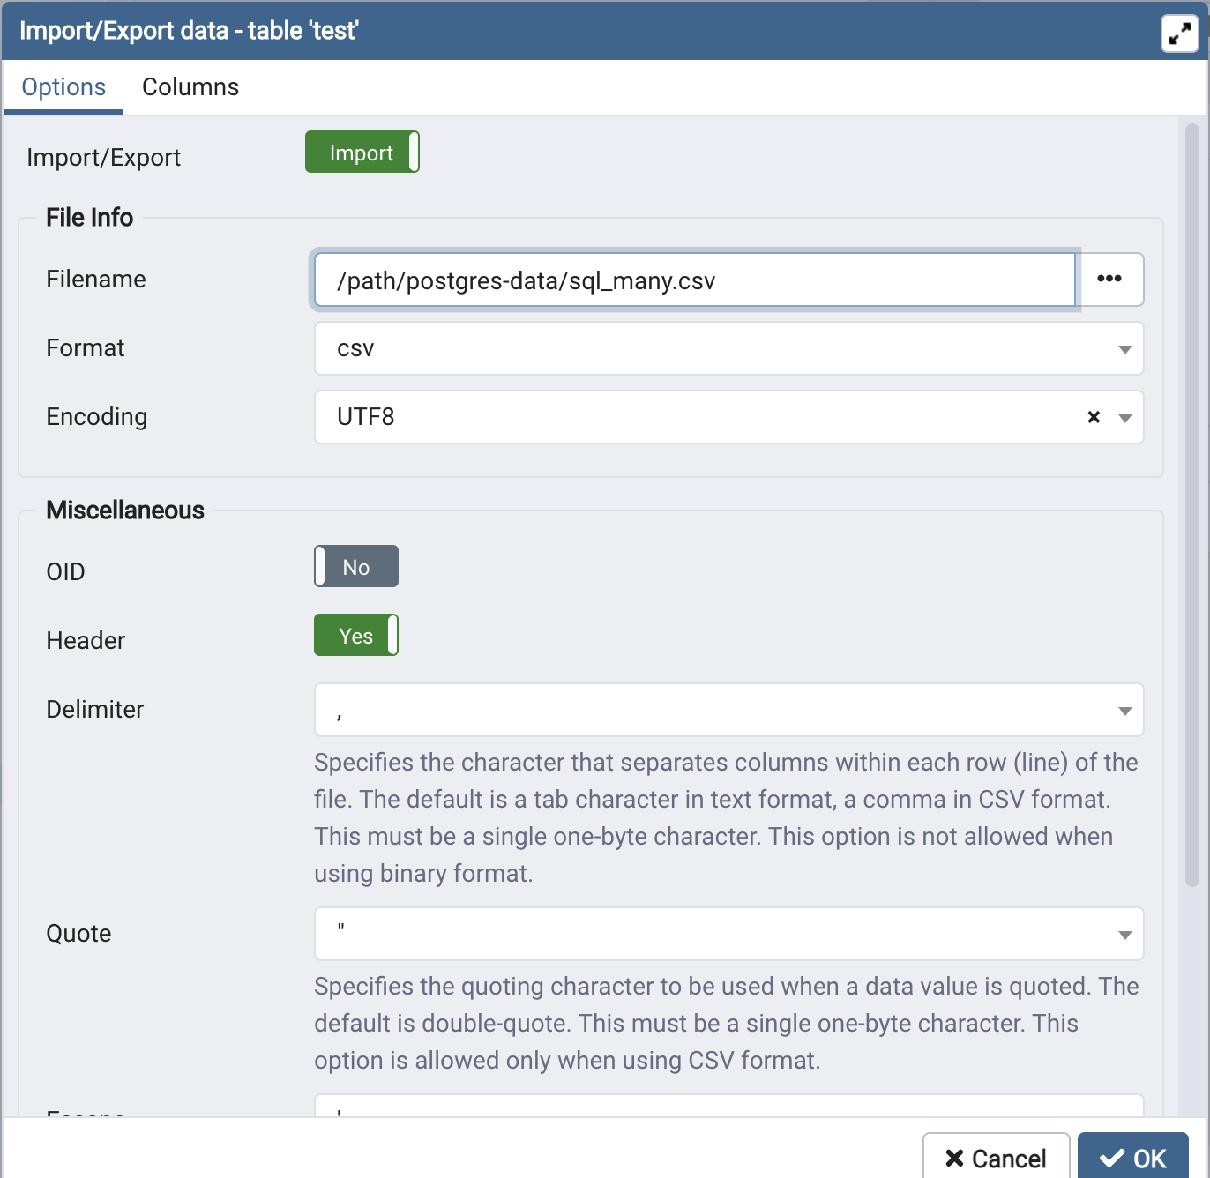Open the Quote character dropdown
The width and height of the screenshot is (1210, 1178).
pyautogui.click(x=728, y=934)
